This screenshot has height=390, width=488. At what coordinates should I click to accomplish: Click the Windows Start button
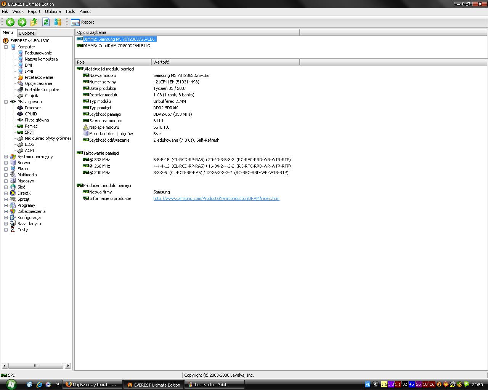[11, 384]
